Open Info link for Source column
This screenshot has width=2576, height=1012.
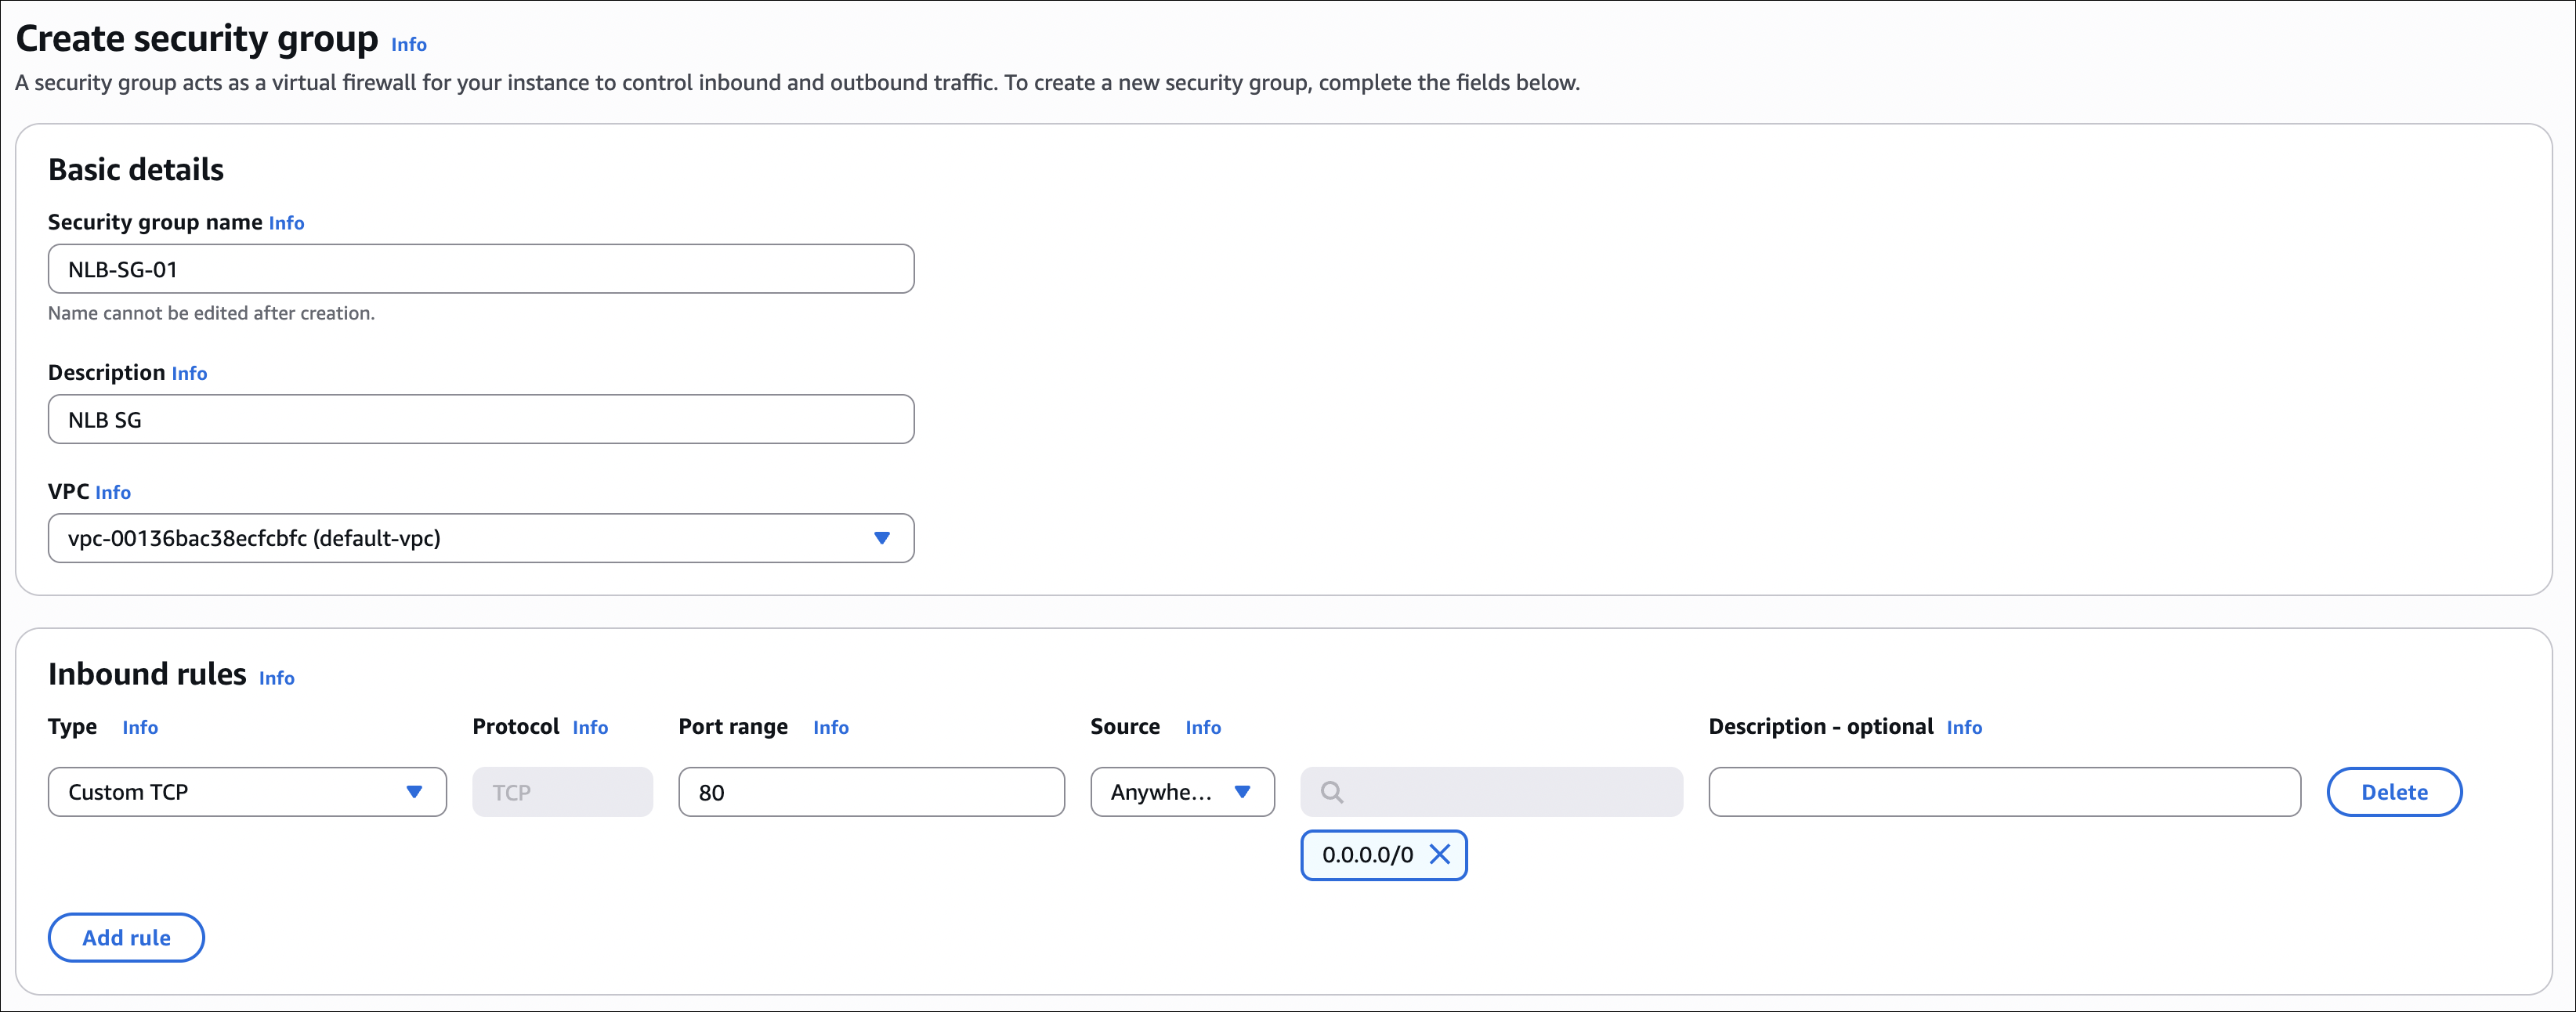click(1202, 727)
